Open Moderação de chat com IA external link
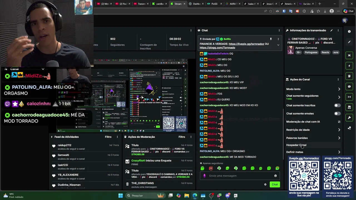This screenshot has width=356, height=200. 339,122
